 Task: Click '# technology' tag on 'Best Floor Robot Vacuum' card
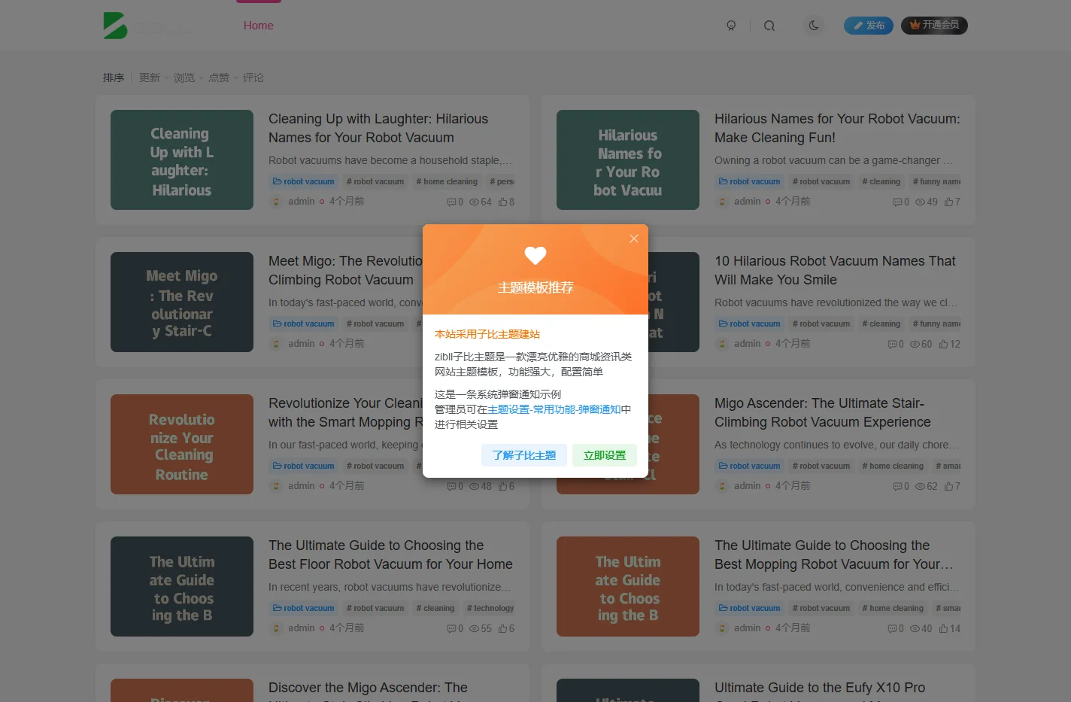pos(490,608)
